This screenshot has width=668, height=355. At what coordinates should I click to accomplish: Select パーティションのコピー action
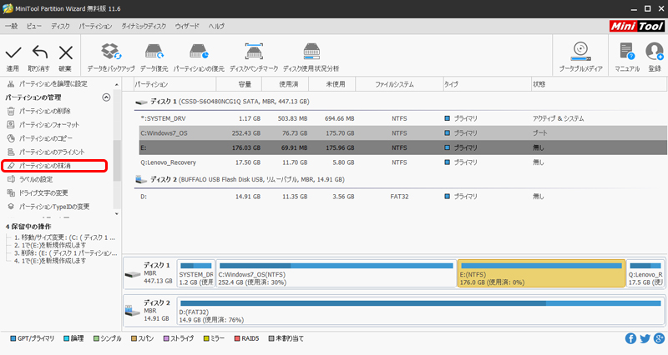tap(45, 138)
